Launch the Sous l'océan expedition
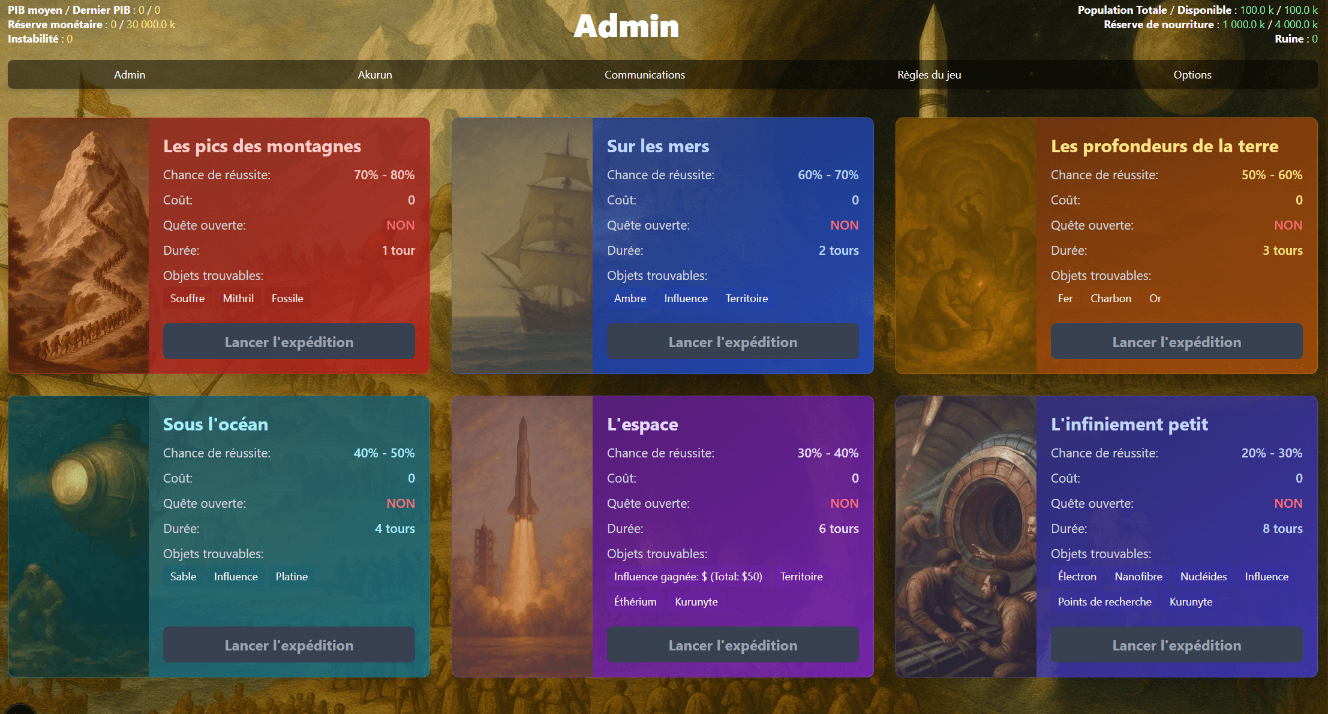This screenshot has width=1328, height=714. click(289, 645)
